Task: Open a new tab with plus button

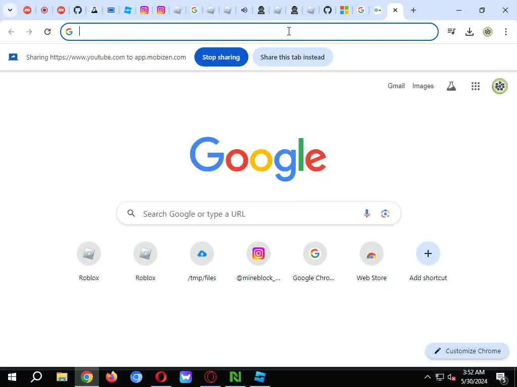Action: pos(413,10)
